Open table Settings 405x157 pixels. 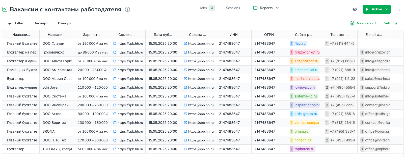click(390, 23)
